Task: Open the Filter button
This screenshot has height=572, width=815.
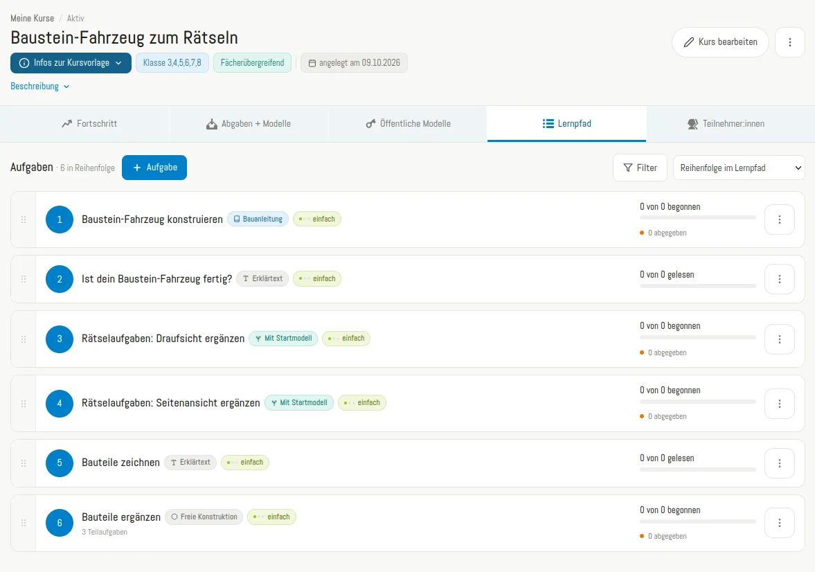Action: tap(640, 168)
